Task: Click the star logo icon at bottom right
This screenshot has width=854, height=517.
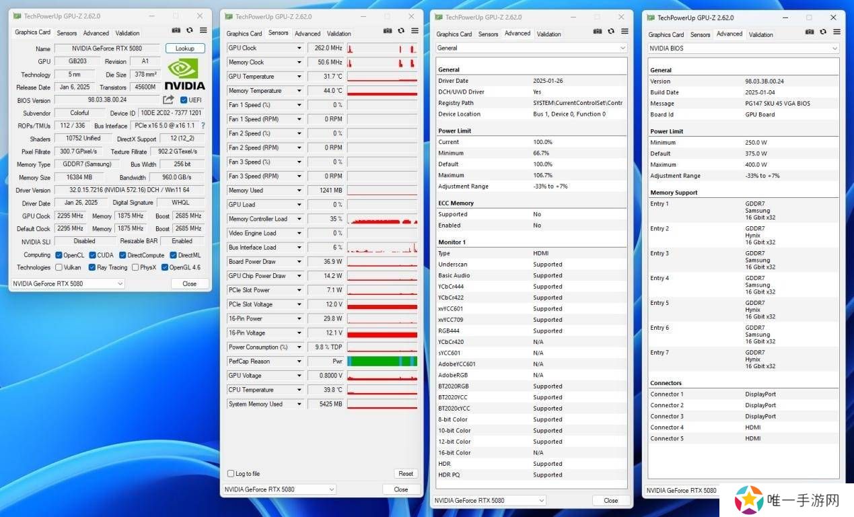Action: click(749, 499)
